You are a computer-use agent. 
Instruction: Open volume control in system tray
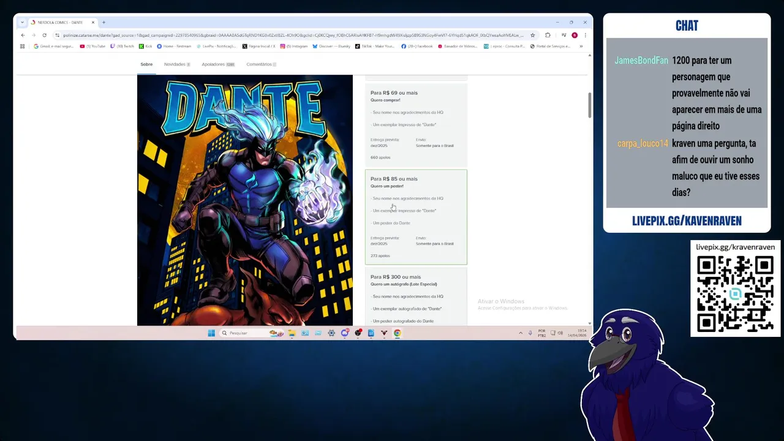[560, 333]
